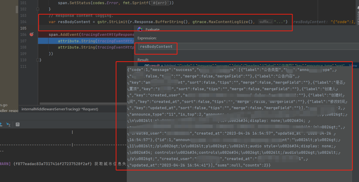Collapse code block at line 102
Screen dimensions: 359x182
pyautogui.click(x=38, y=9)
